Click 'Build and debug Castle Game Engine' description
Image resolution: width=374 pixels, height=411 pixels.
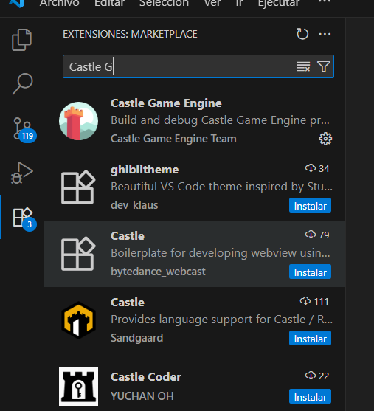[220, 120]
